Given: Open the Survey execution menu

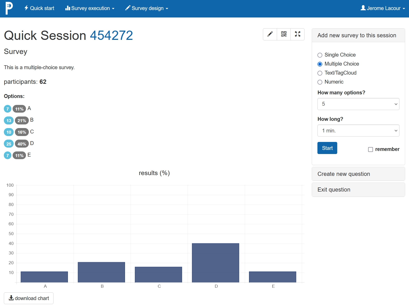Looking at the screenshot, I should tap(90, 8).
